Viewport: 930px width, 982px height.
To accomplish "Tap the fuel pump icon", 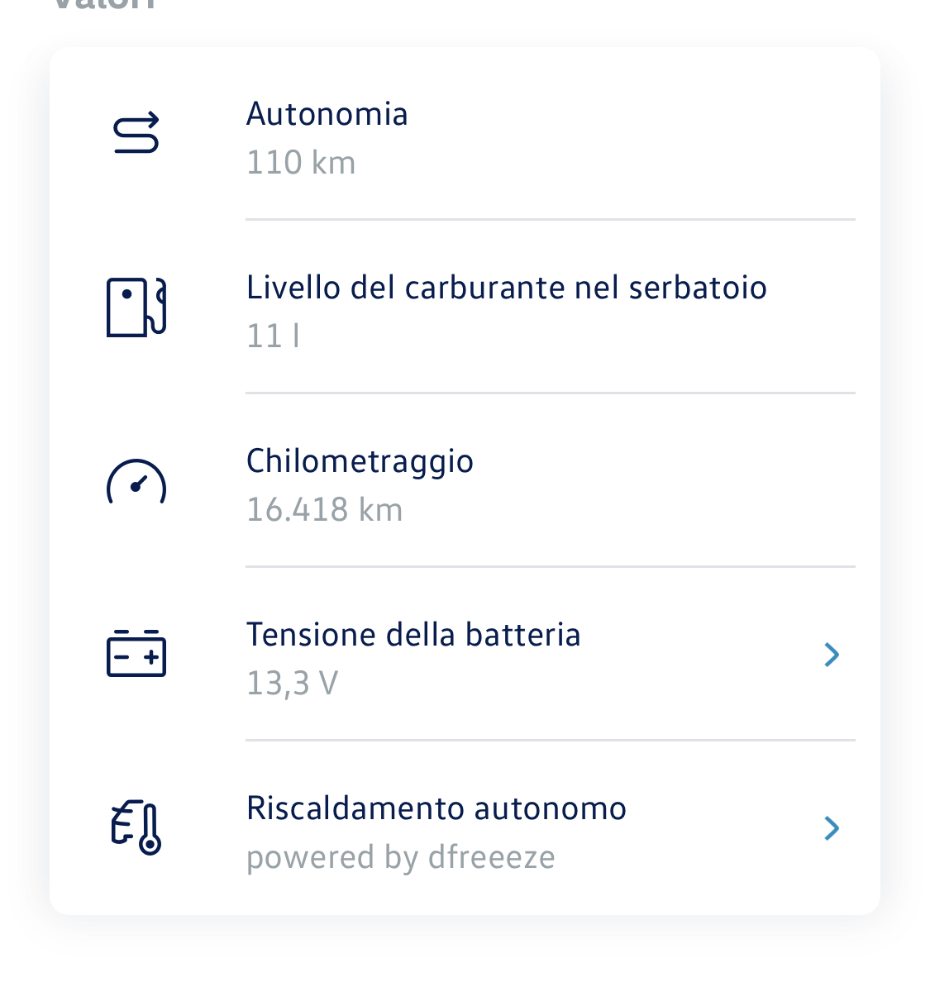I will click(136, 307).
